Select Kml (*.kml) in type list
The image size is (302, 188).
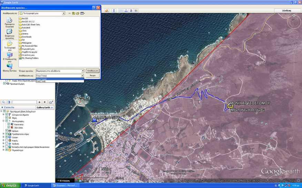(x=60, y=81)
